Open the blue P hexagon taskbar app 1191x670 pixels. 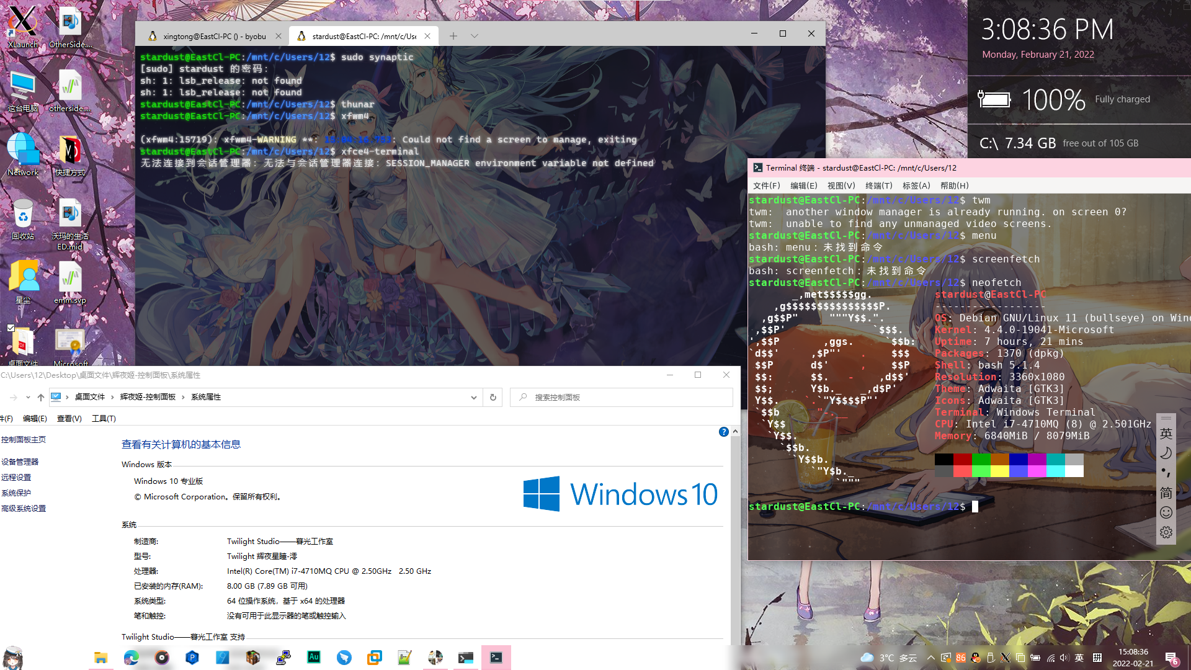[x=192, y=657]
